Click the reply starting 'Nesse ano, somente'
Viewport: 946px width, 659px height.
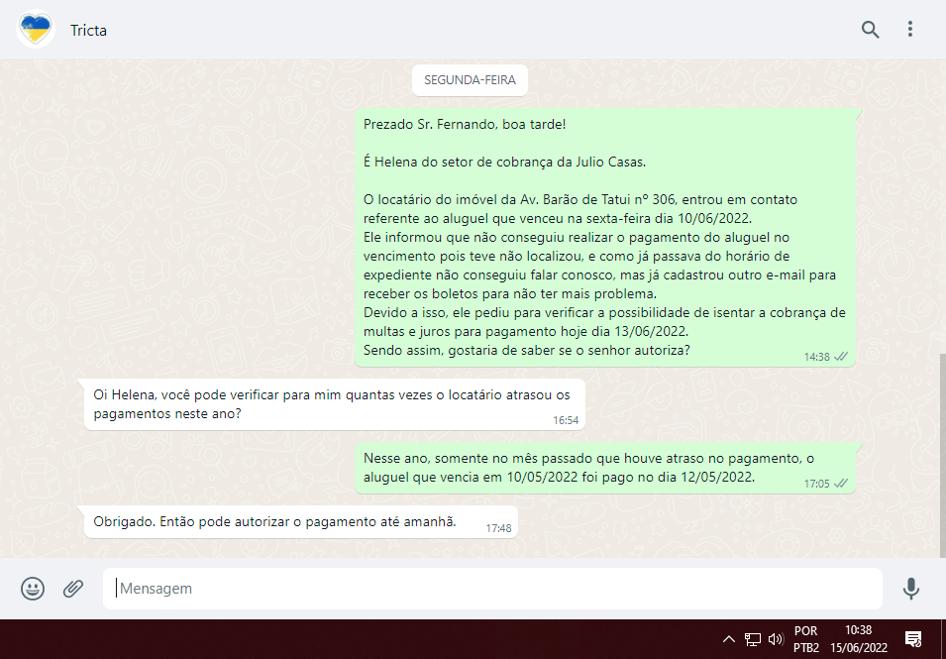click(x=604, y=467)
